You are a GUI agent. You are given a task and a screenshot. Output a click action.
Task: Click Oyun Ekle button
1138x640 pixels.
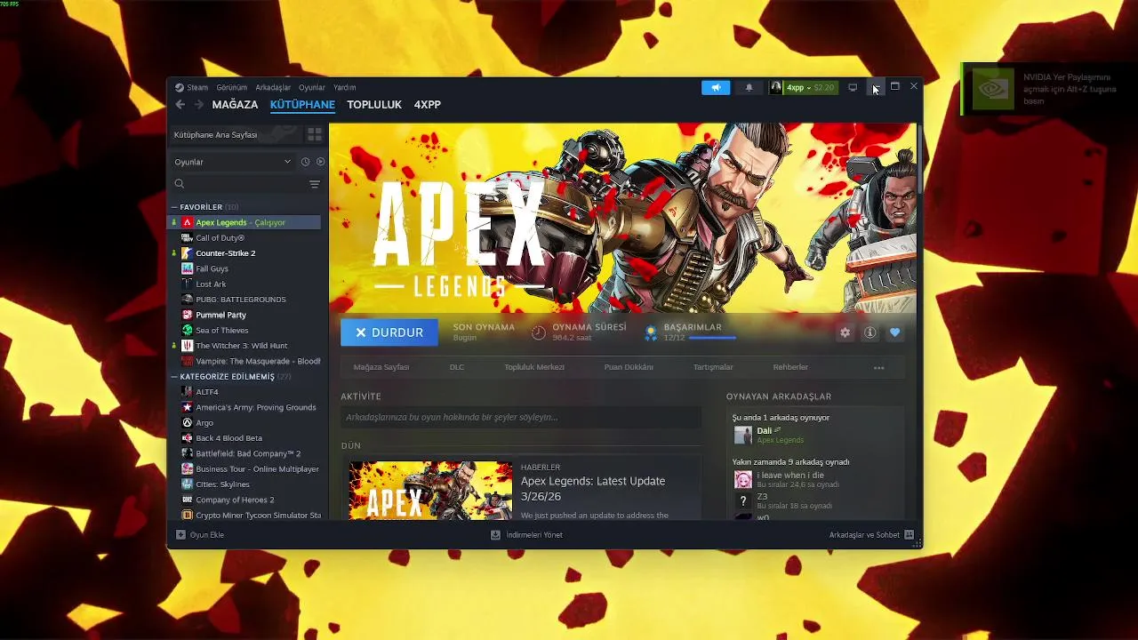click(x=200, y=535)
